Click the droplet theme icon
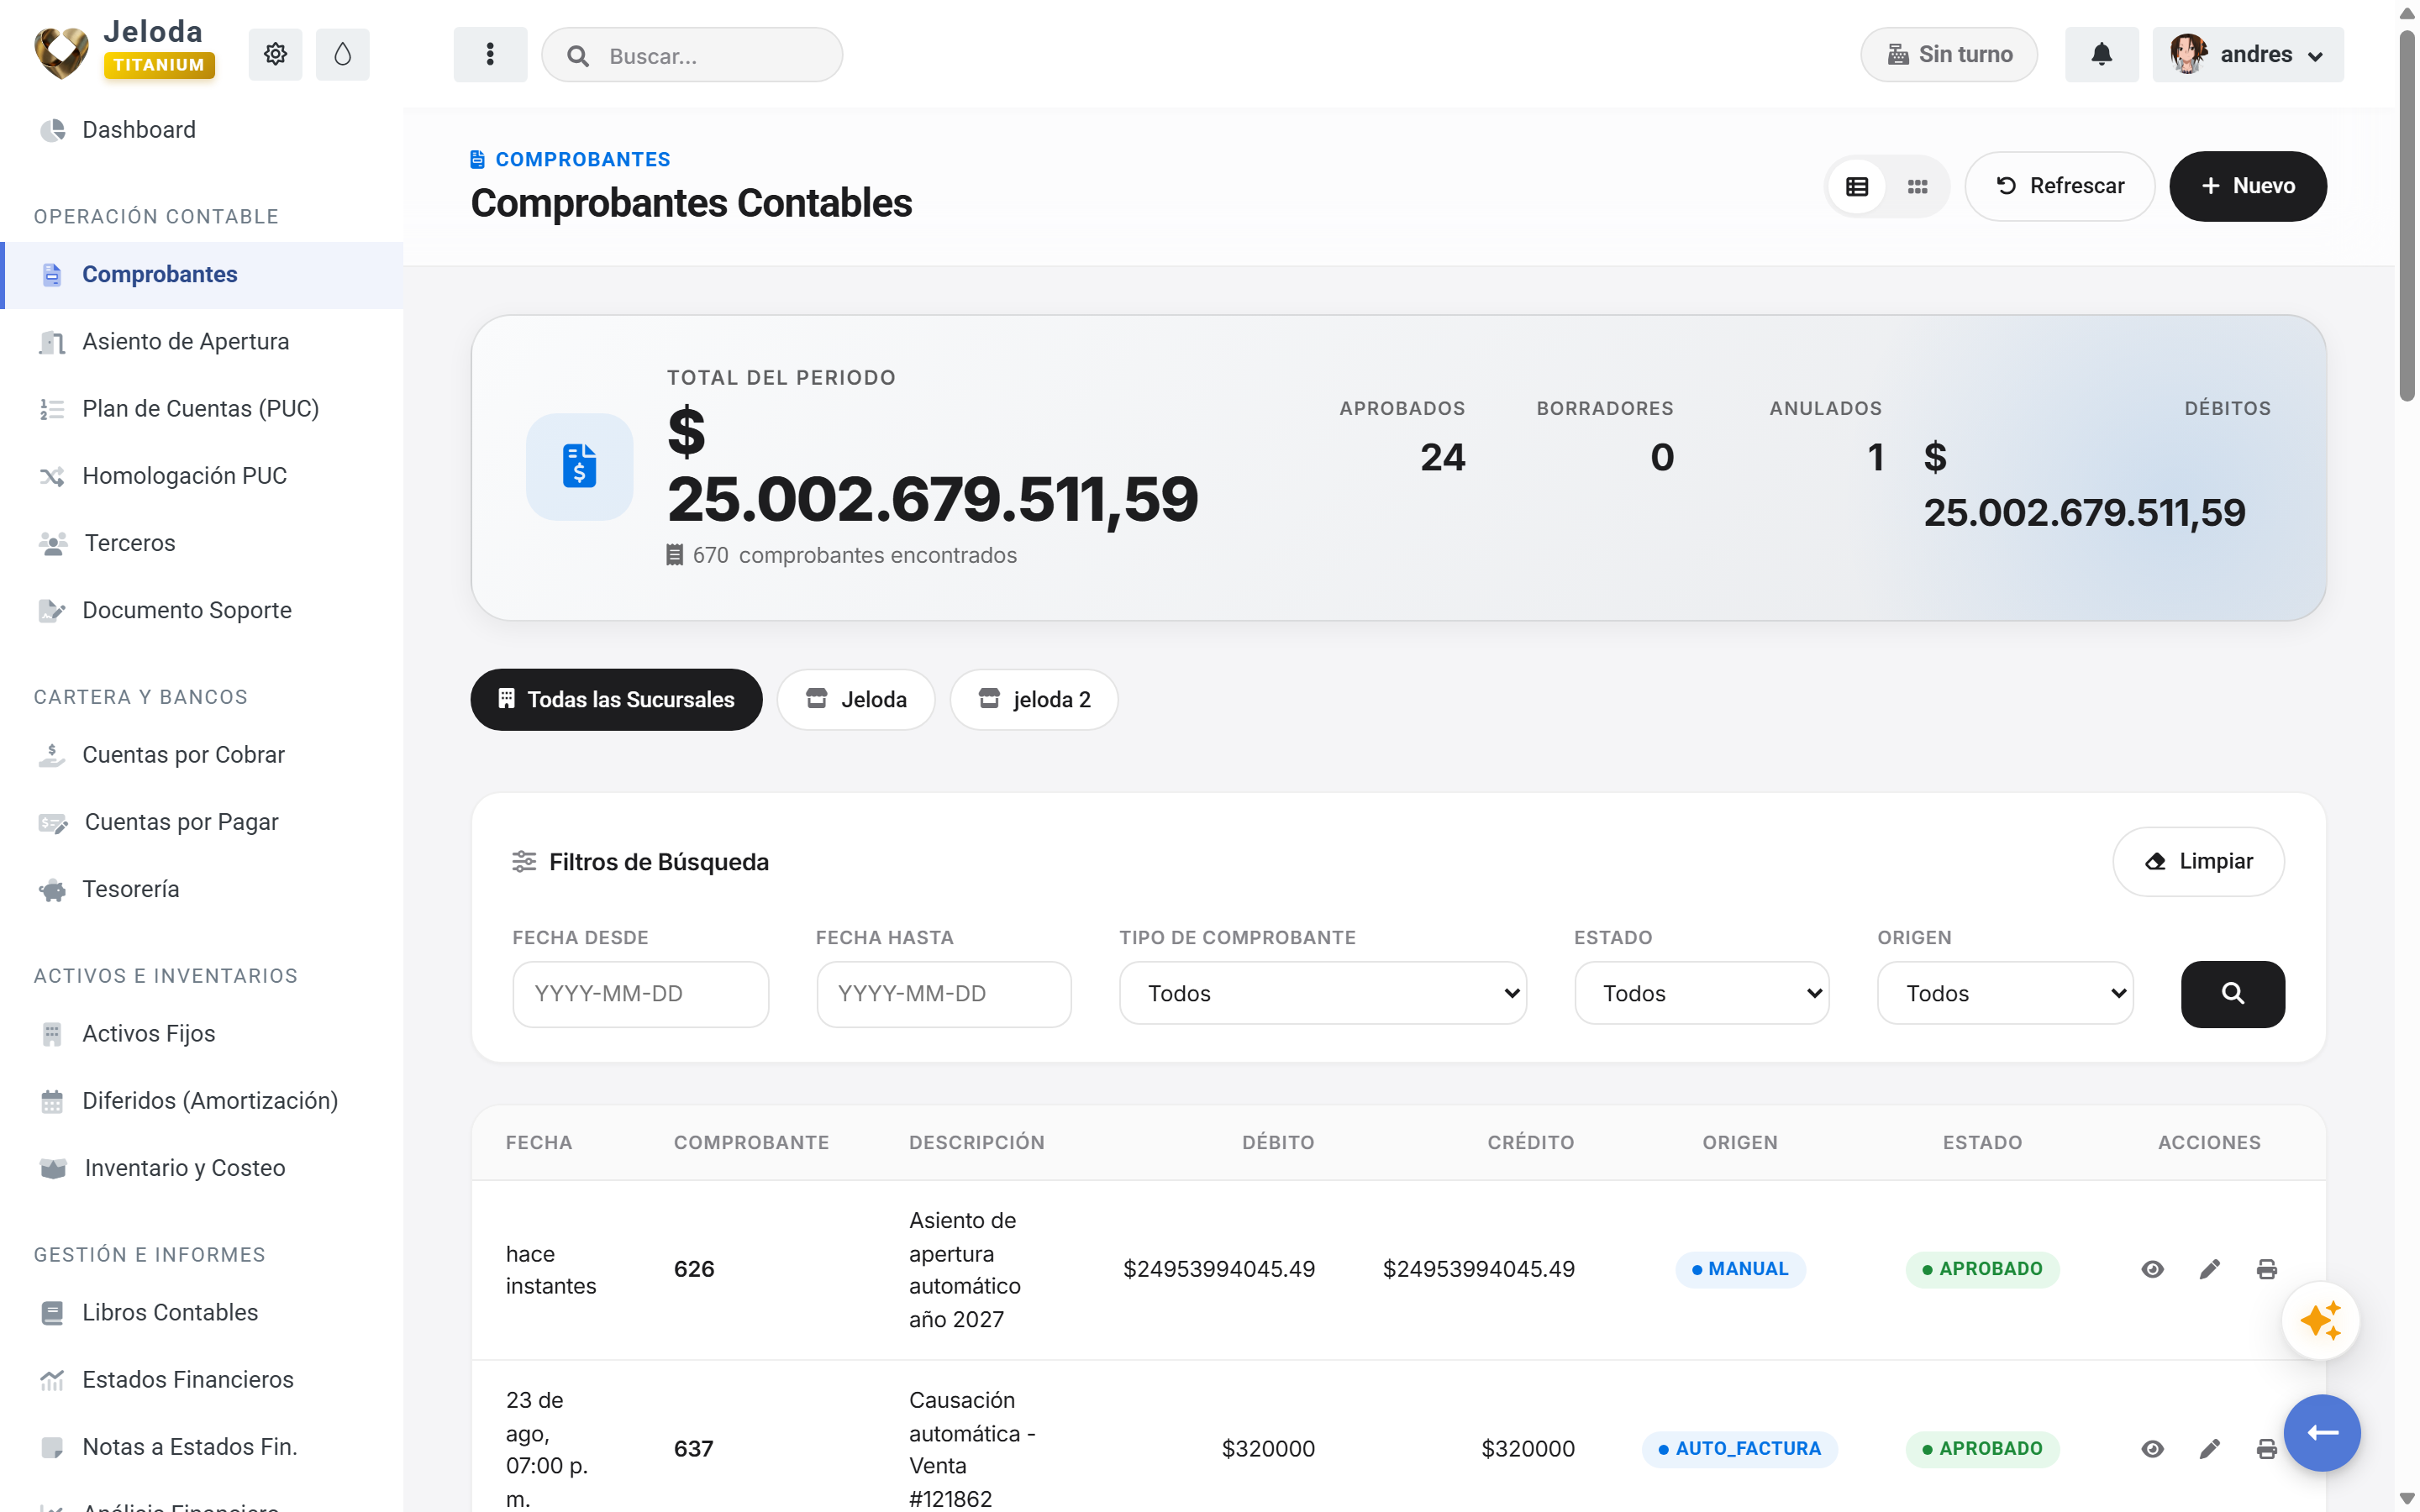2420x1512 pixels. coord(342,54)
